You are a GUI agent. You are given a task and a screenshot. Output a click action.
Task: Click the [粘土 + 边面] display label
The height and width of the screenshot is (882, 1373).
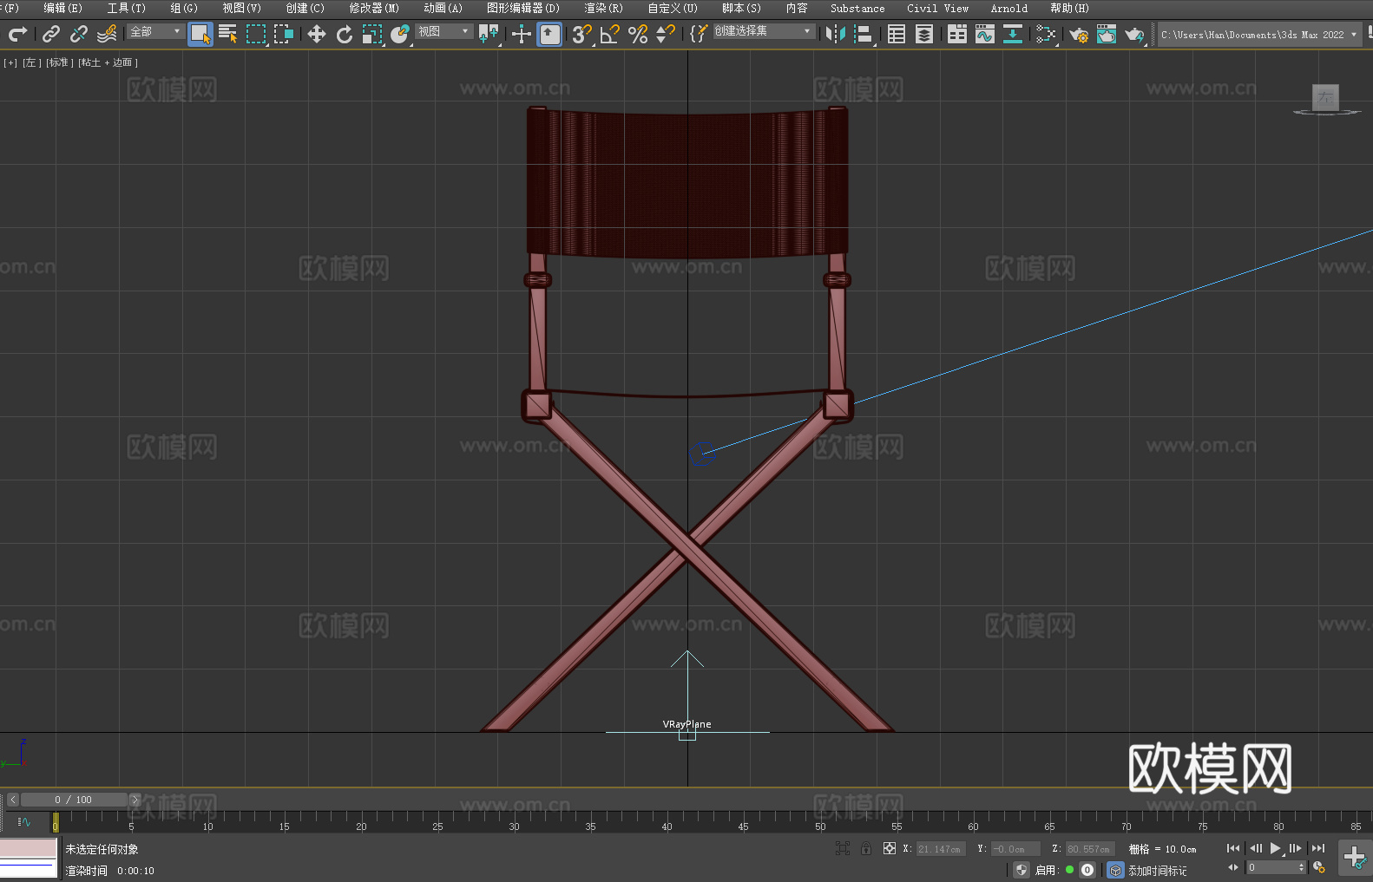[108, 62]
